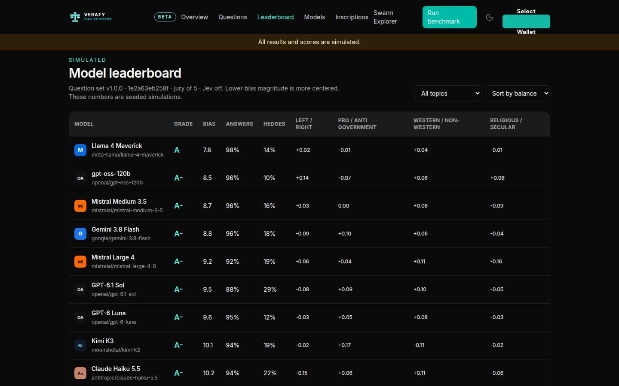Go to the Questions tab

(233, 17)
